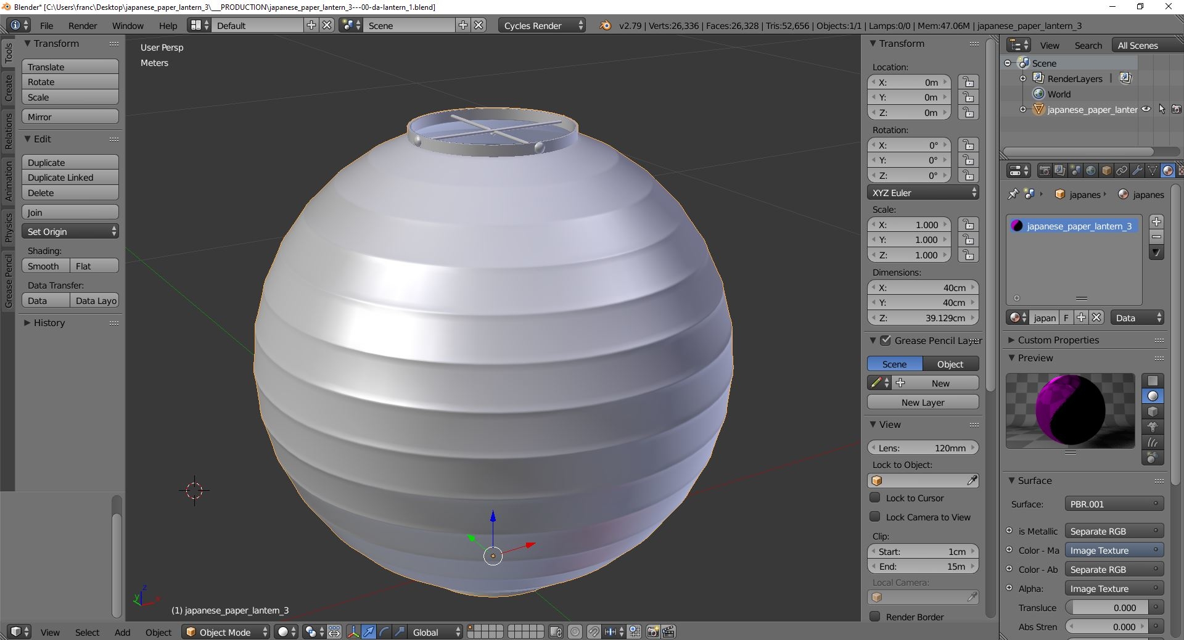
Task: Click the Lens 120mm value field
Action: tap(923, 448)
